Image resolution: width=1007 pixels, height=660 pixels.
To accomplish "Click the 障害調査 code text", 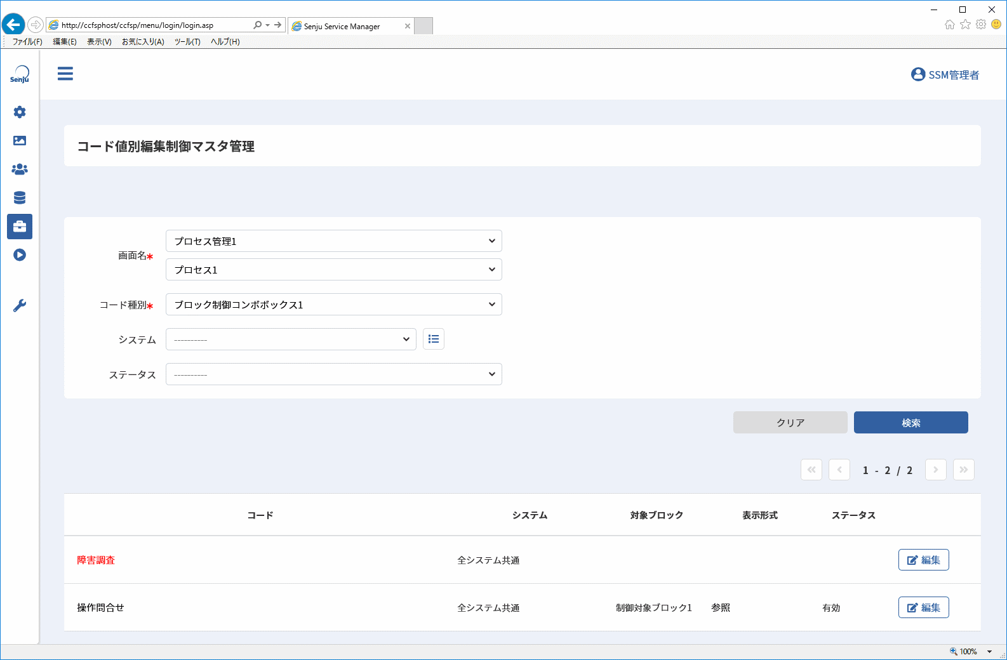I will 96,560.
